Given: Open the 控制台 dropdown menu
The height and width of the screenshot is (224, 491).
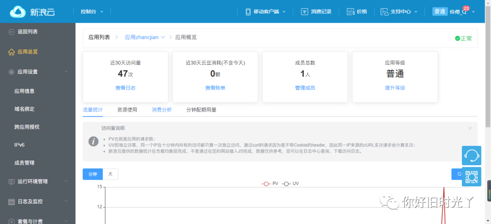Looking at the screenshot, I should click(x=92, y=11).
